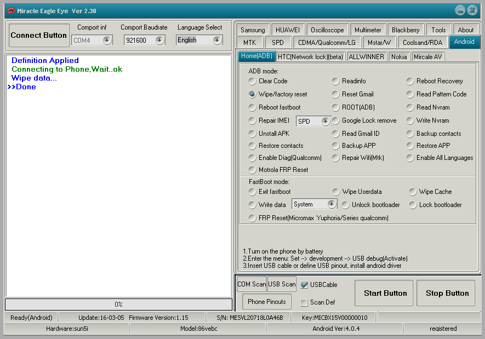The height and width of the screenshot is (339, 485).
Task: Minimize the Miracle Eagle Eye window
Action: (x=460, y=10)
